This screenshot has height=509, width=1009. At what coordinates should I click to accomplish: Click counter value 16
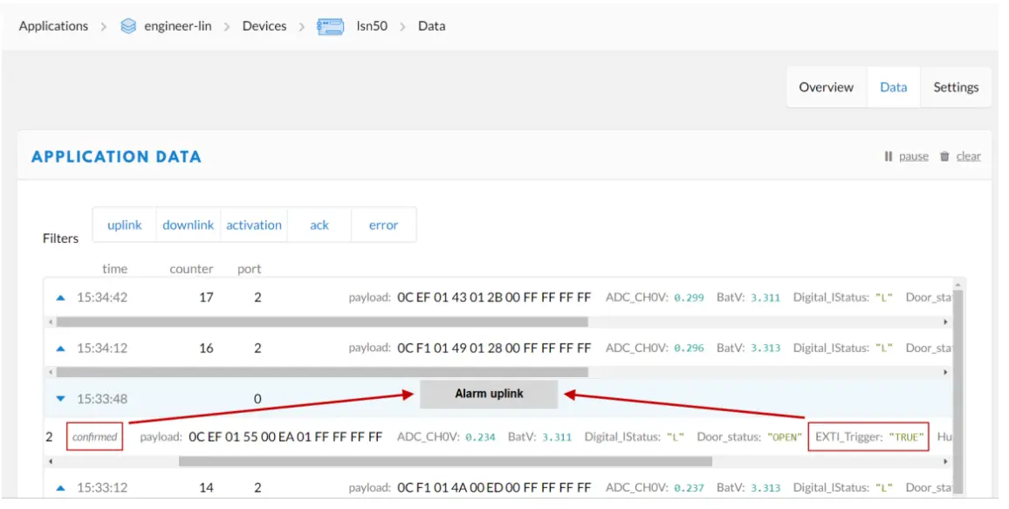[206, 348]
